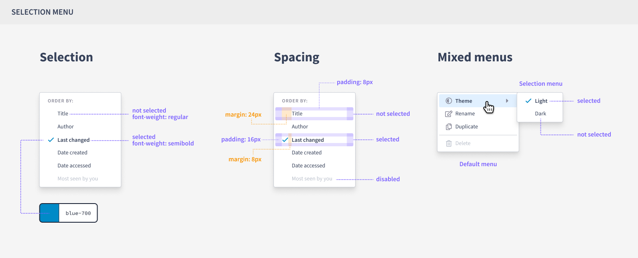Select Date created in Selection menu
The image size is (638, 258).
(72, 153)
